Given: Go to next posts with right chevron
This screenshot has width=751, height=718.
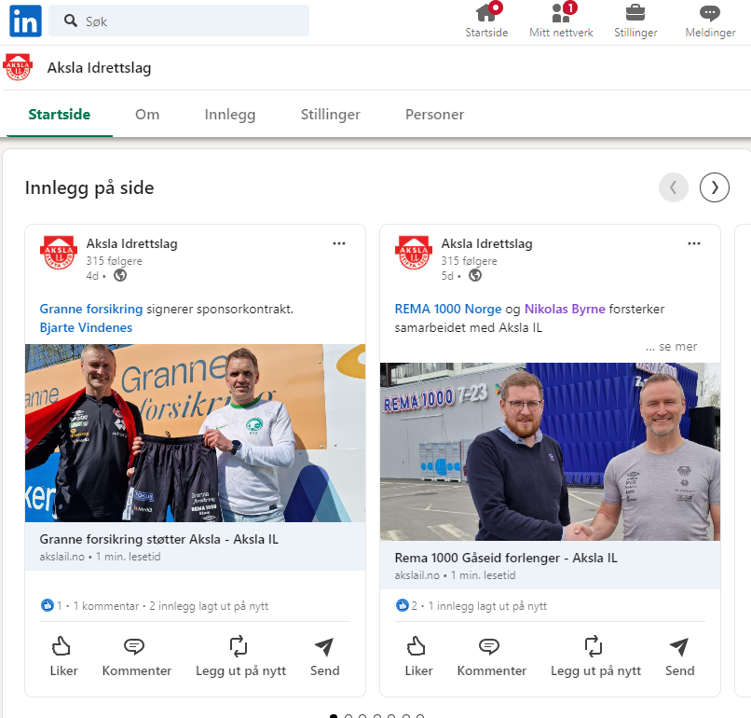Looking at the screenshot, I should [715, 187].
